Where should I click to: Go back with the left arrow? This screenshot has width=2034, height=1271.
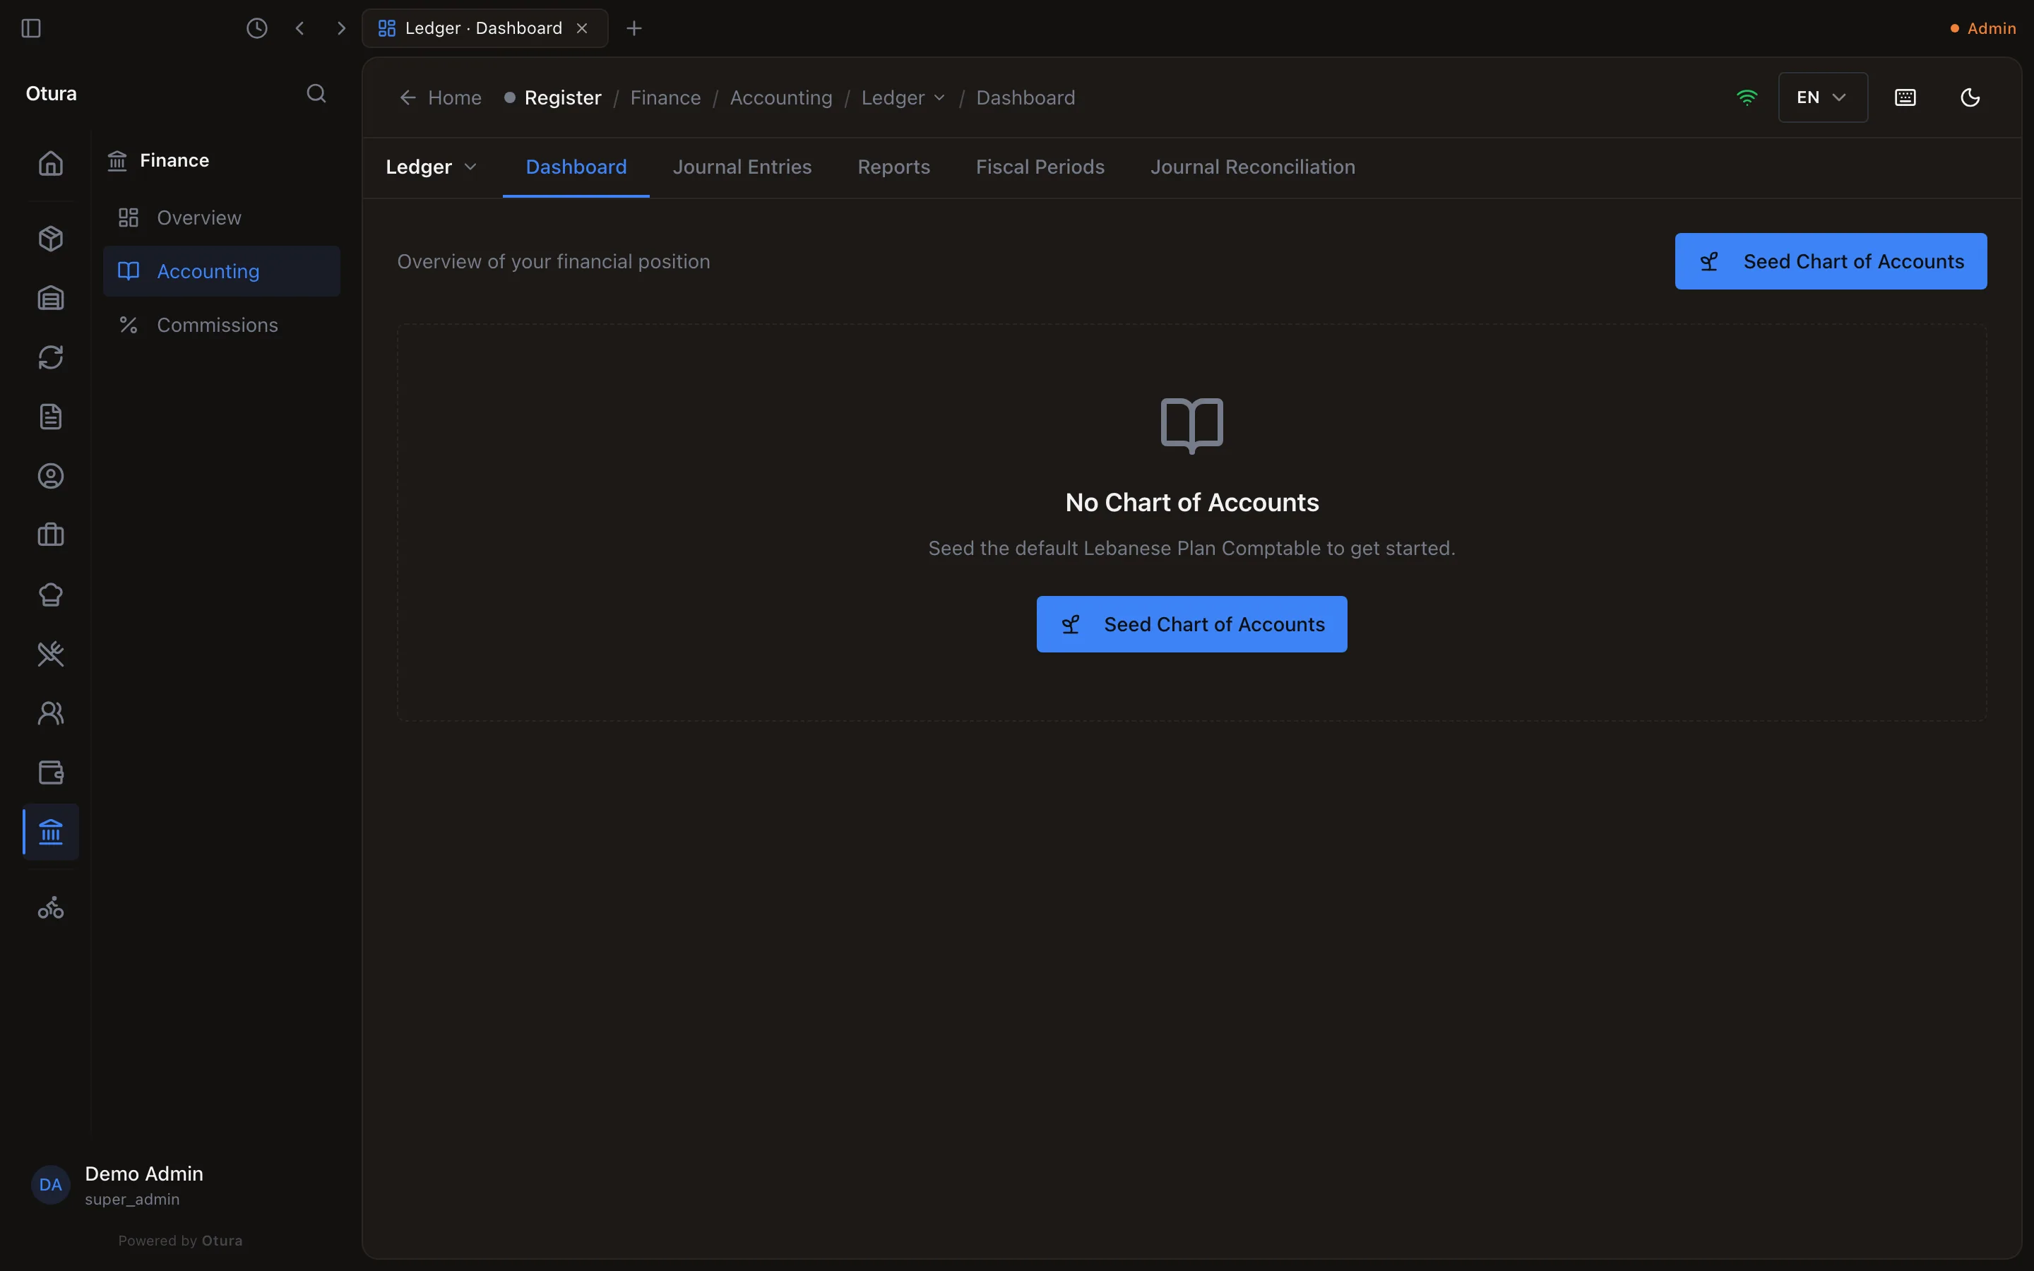[x=300, y=28]
